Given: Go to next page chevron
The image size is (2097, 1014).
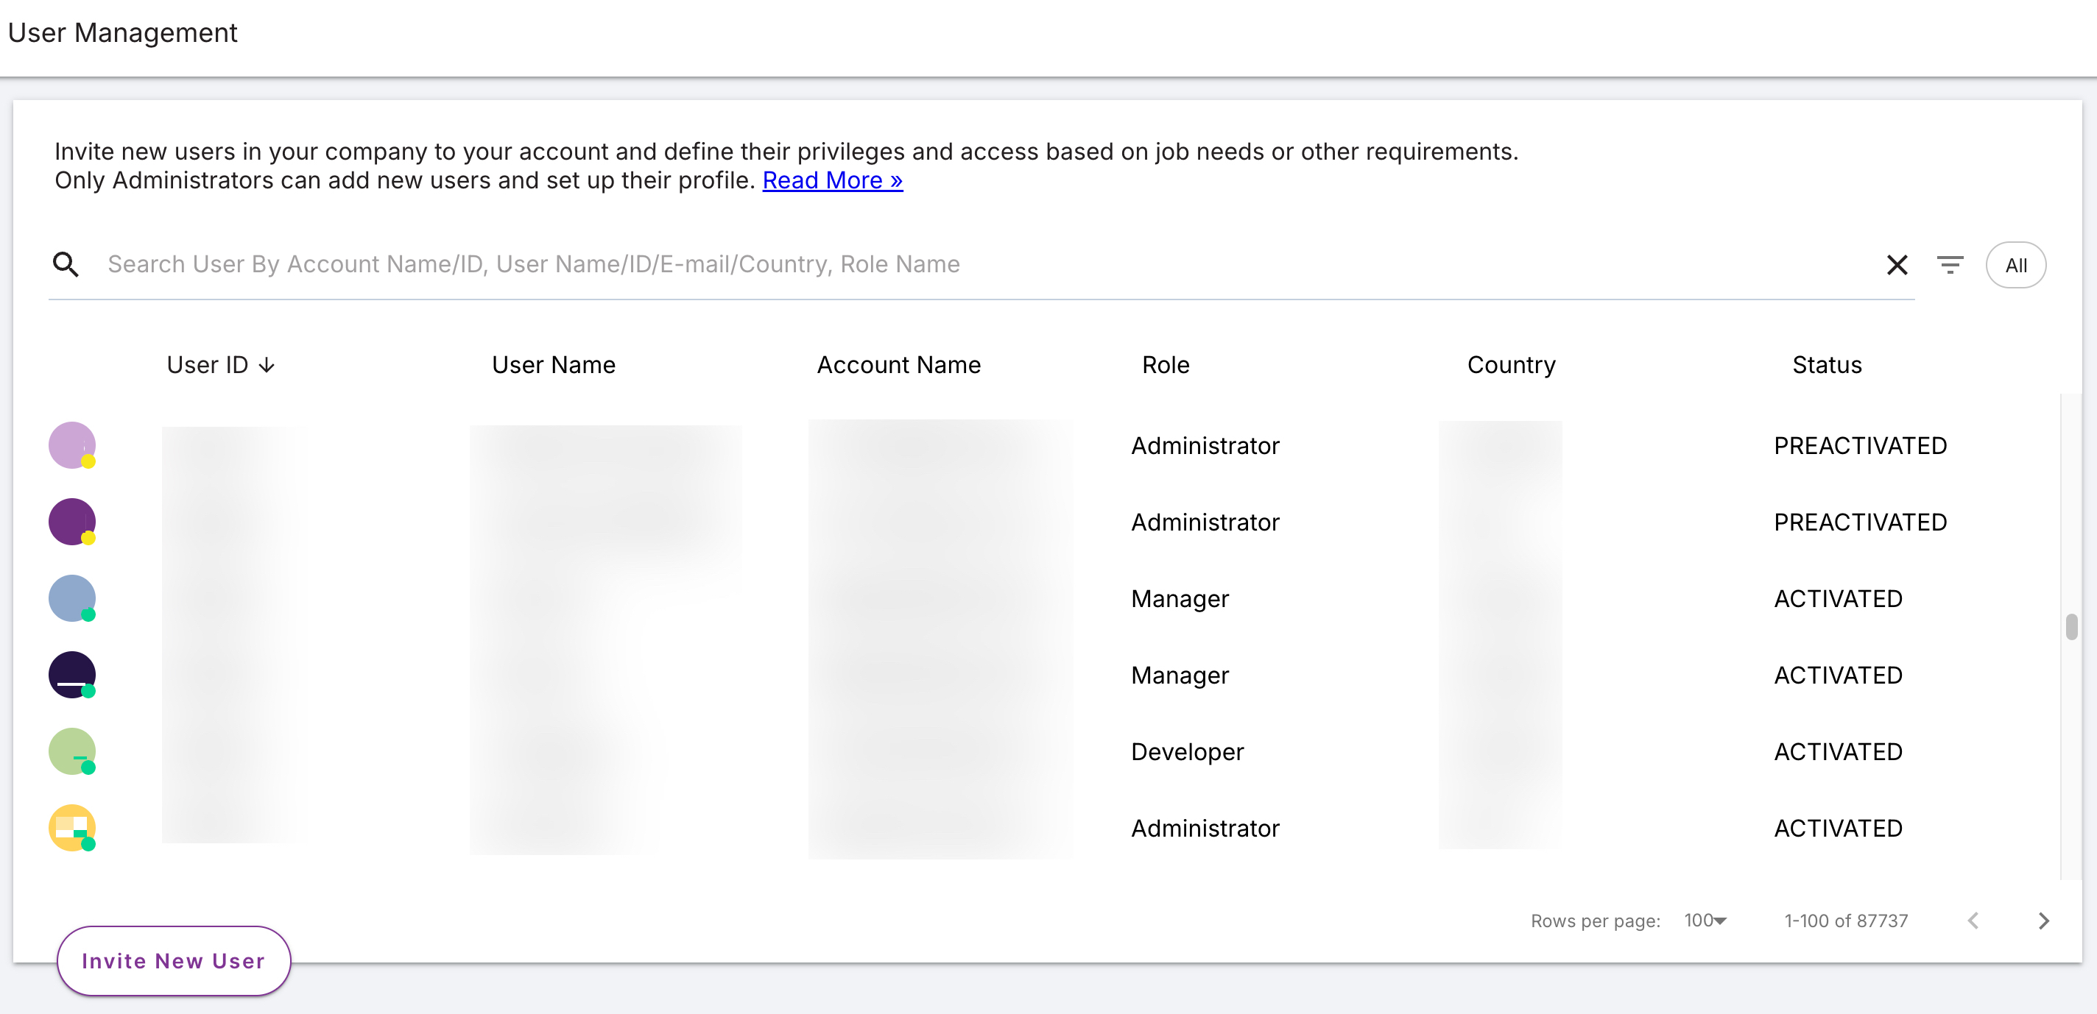Looking at the screenshot, I should [2043, 921].
